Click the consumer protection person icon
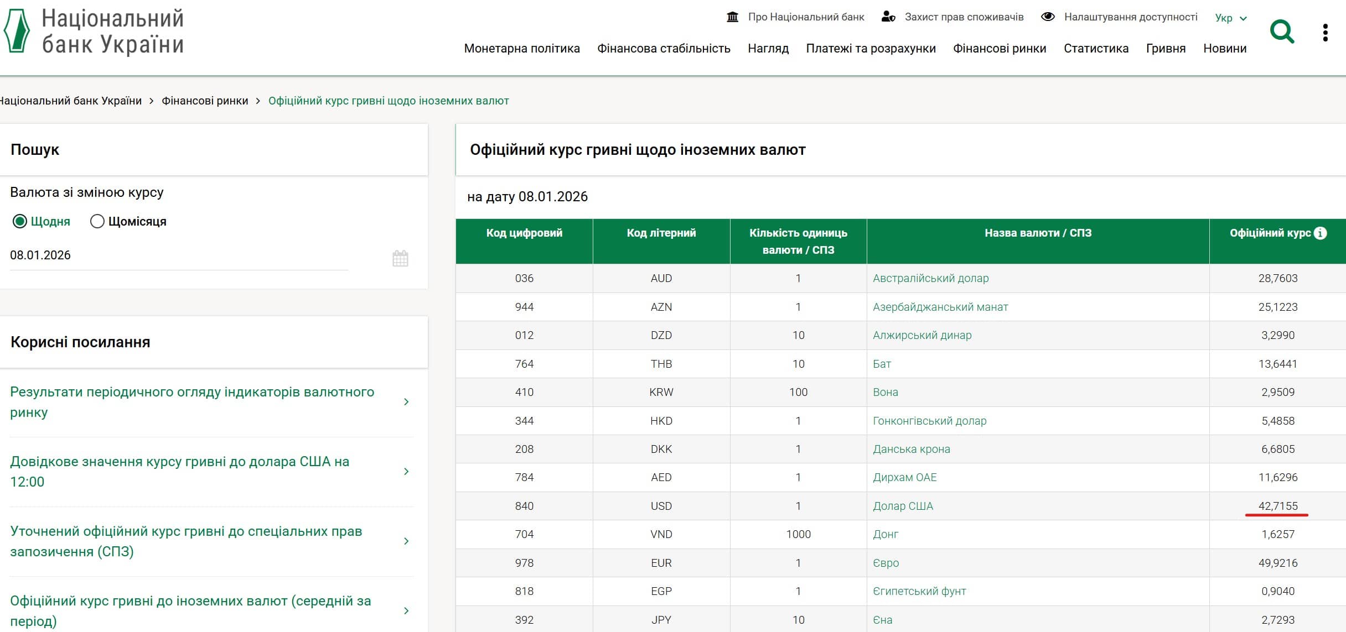Image resolution: width=1346 pixels, height=632 pixels. (888, 17)
